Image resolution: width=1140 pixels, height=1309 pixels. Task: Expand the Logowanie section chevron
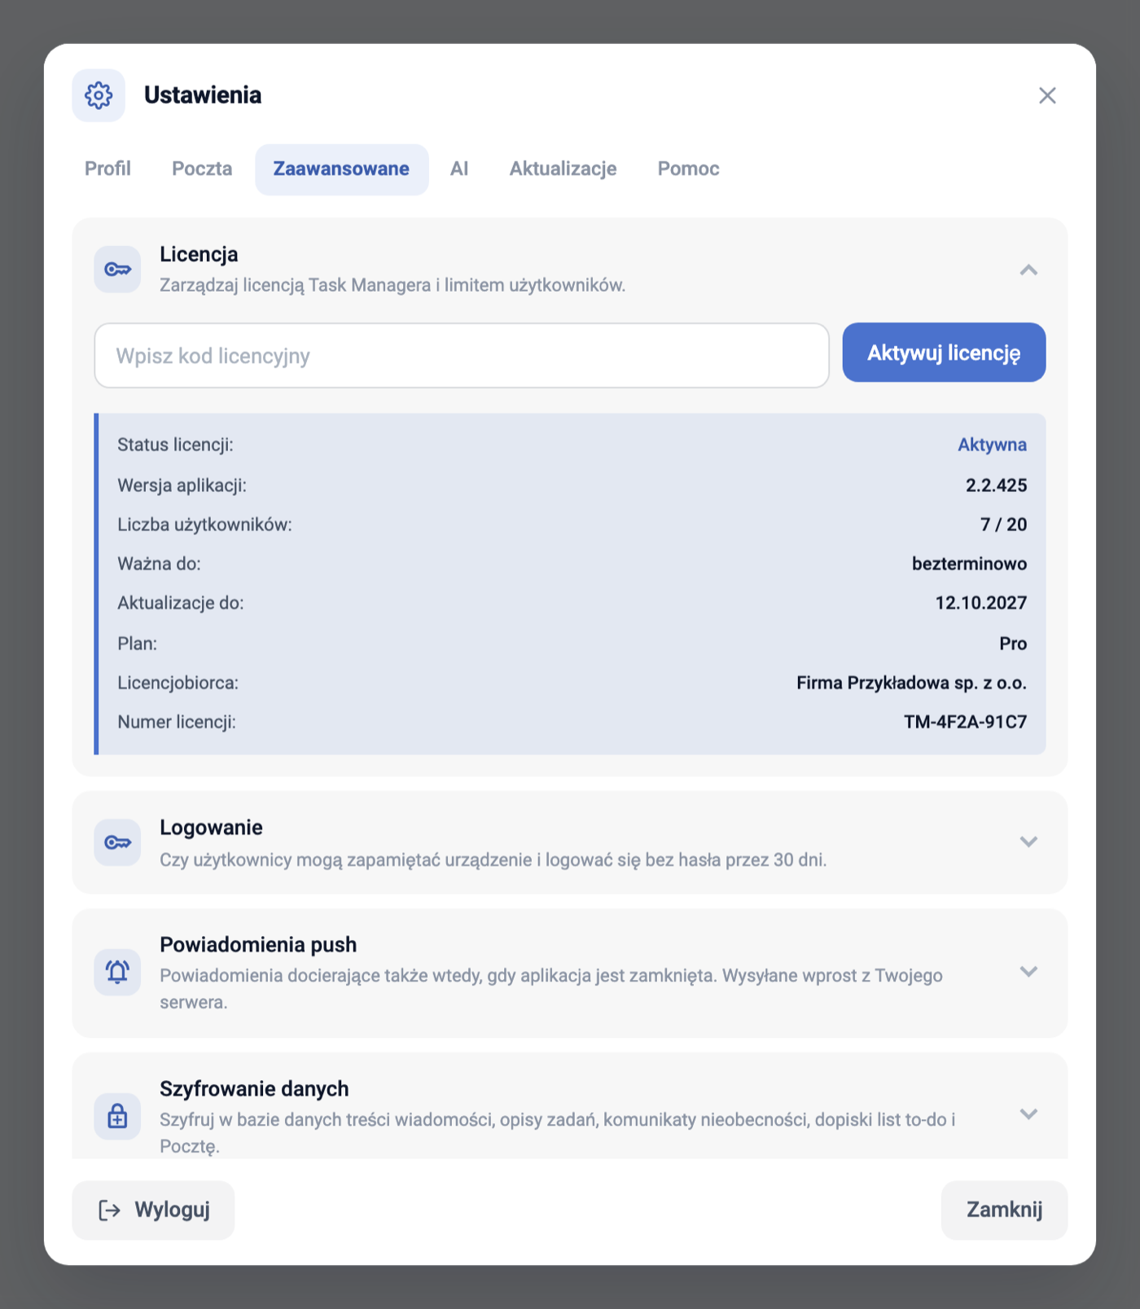click(x=1028, y=842)
